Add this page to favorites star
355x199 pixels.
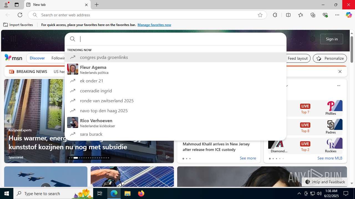[260, 15]
